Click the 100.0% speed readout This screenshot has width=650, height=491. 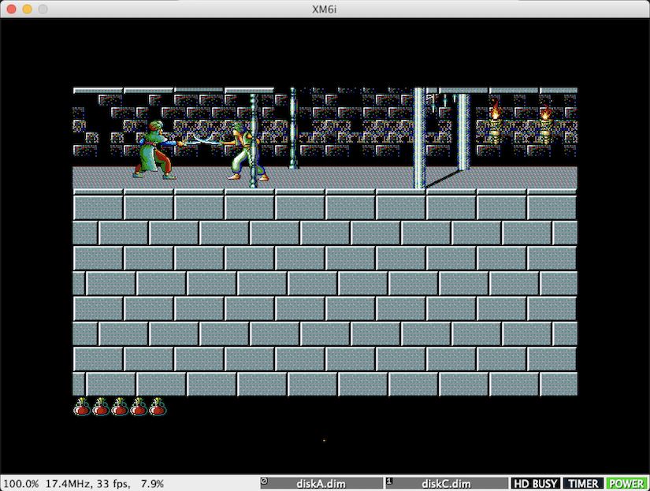click(21, 484)
